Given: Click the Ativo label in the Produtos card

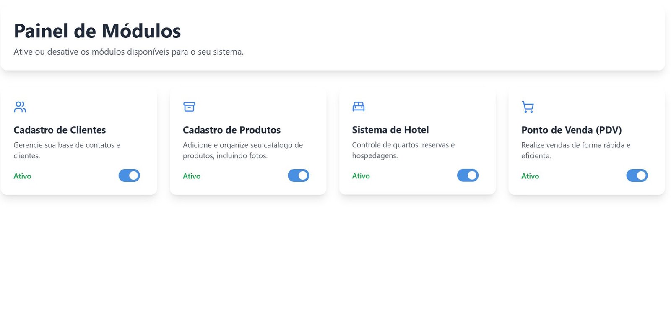Looking at the screenshot, I should [192, 176].
